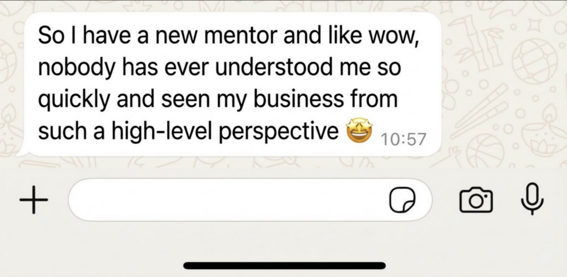Click the tail of the message bubble

(21, 153)
